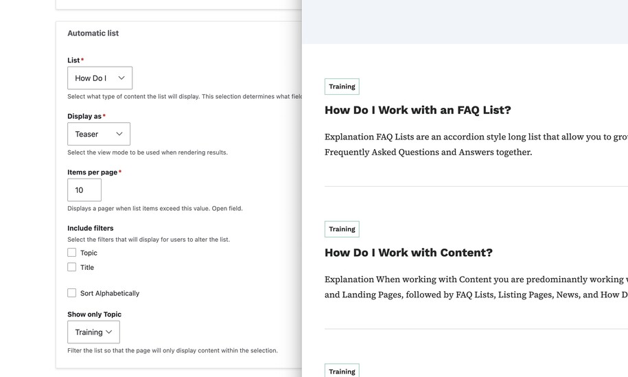The width and height of the screenshot is (628, 377).
Task: Click Training tag above FAQ List article
Action: 342,87
